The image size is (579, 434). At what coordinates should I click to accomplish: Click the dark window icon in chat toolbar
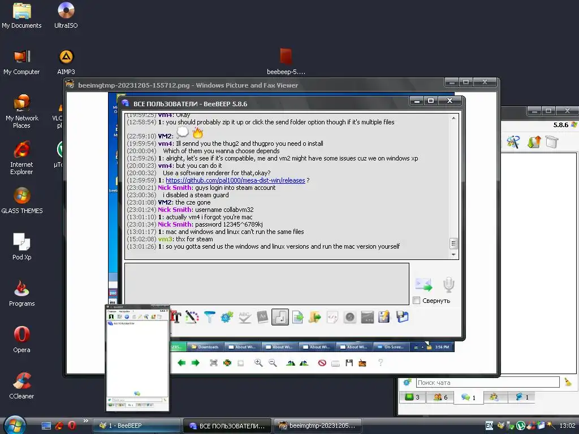(367, 317)
